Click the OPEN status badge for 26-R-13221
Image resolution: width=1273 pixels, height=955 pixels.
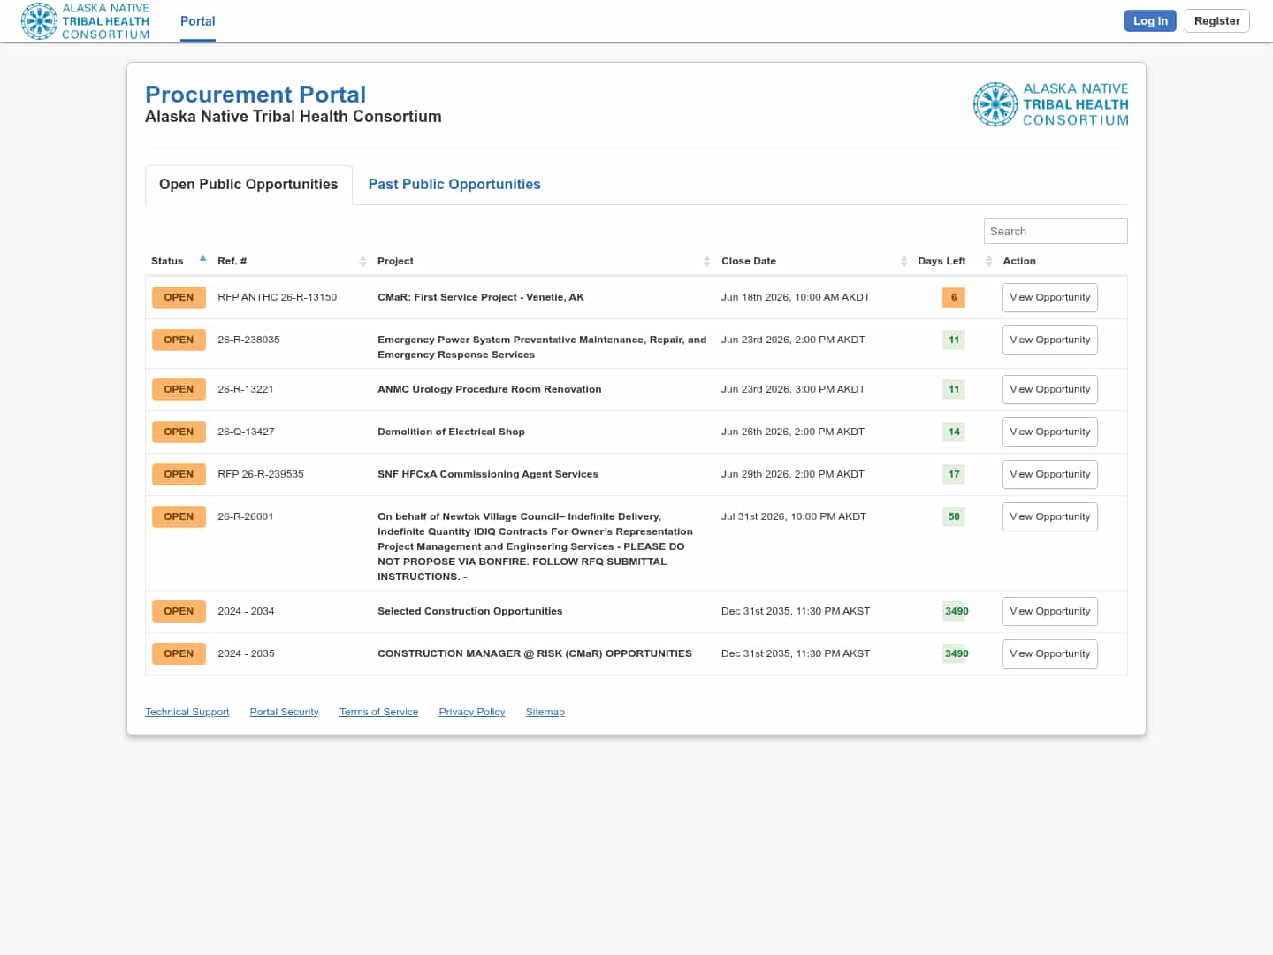tap(179, 389)
